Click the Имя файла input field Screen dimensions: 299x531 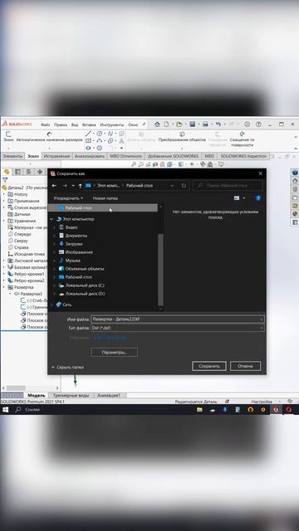point(178,319)
